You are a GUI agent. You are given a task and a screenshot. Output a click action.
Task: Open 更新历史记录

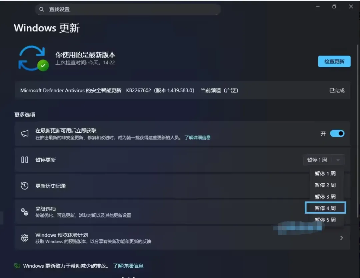click(x=182, y=186)
